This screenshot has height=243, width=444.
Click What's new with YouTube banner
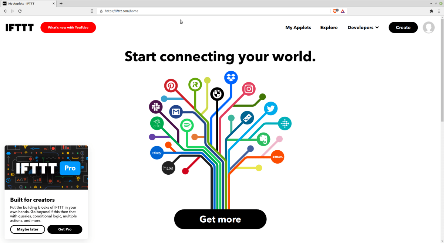point(68,27)
